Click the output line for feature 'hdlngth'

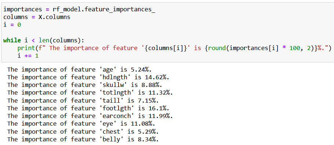(88, 77)
